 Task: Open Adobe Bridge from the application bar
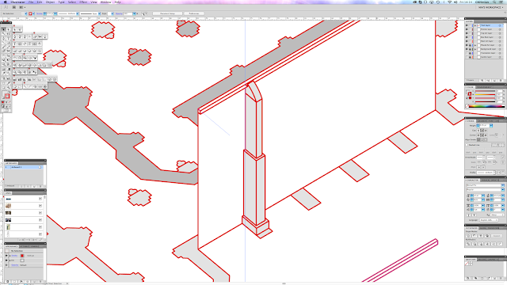[14, 7]
